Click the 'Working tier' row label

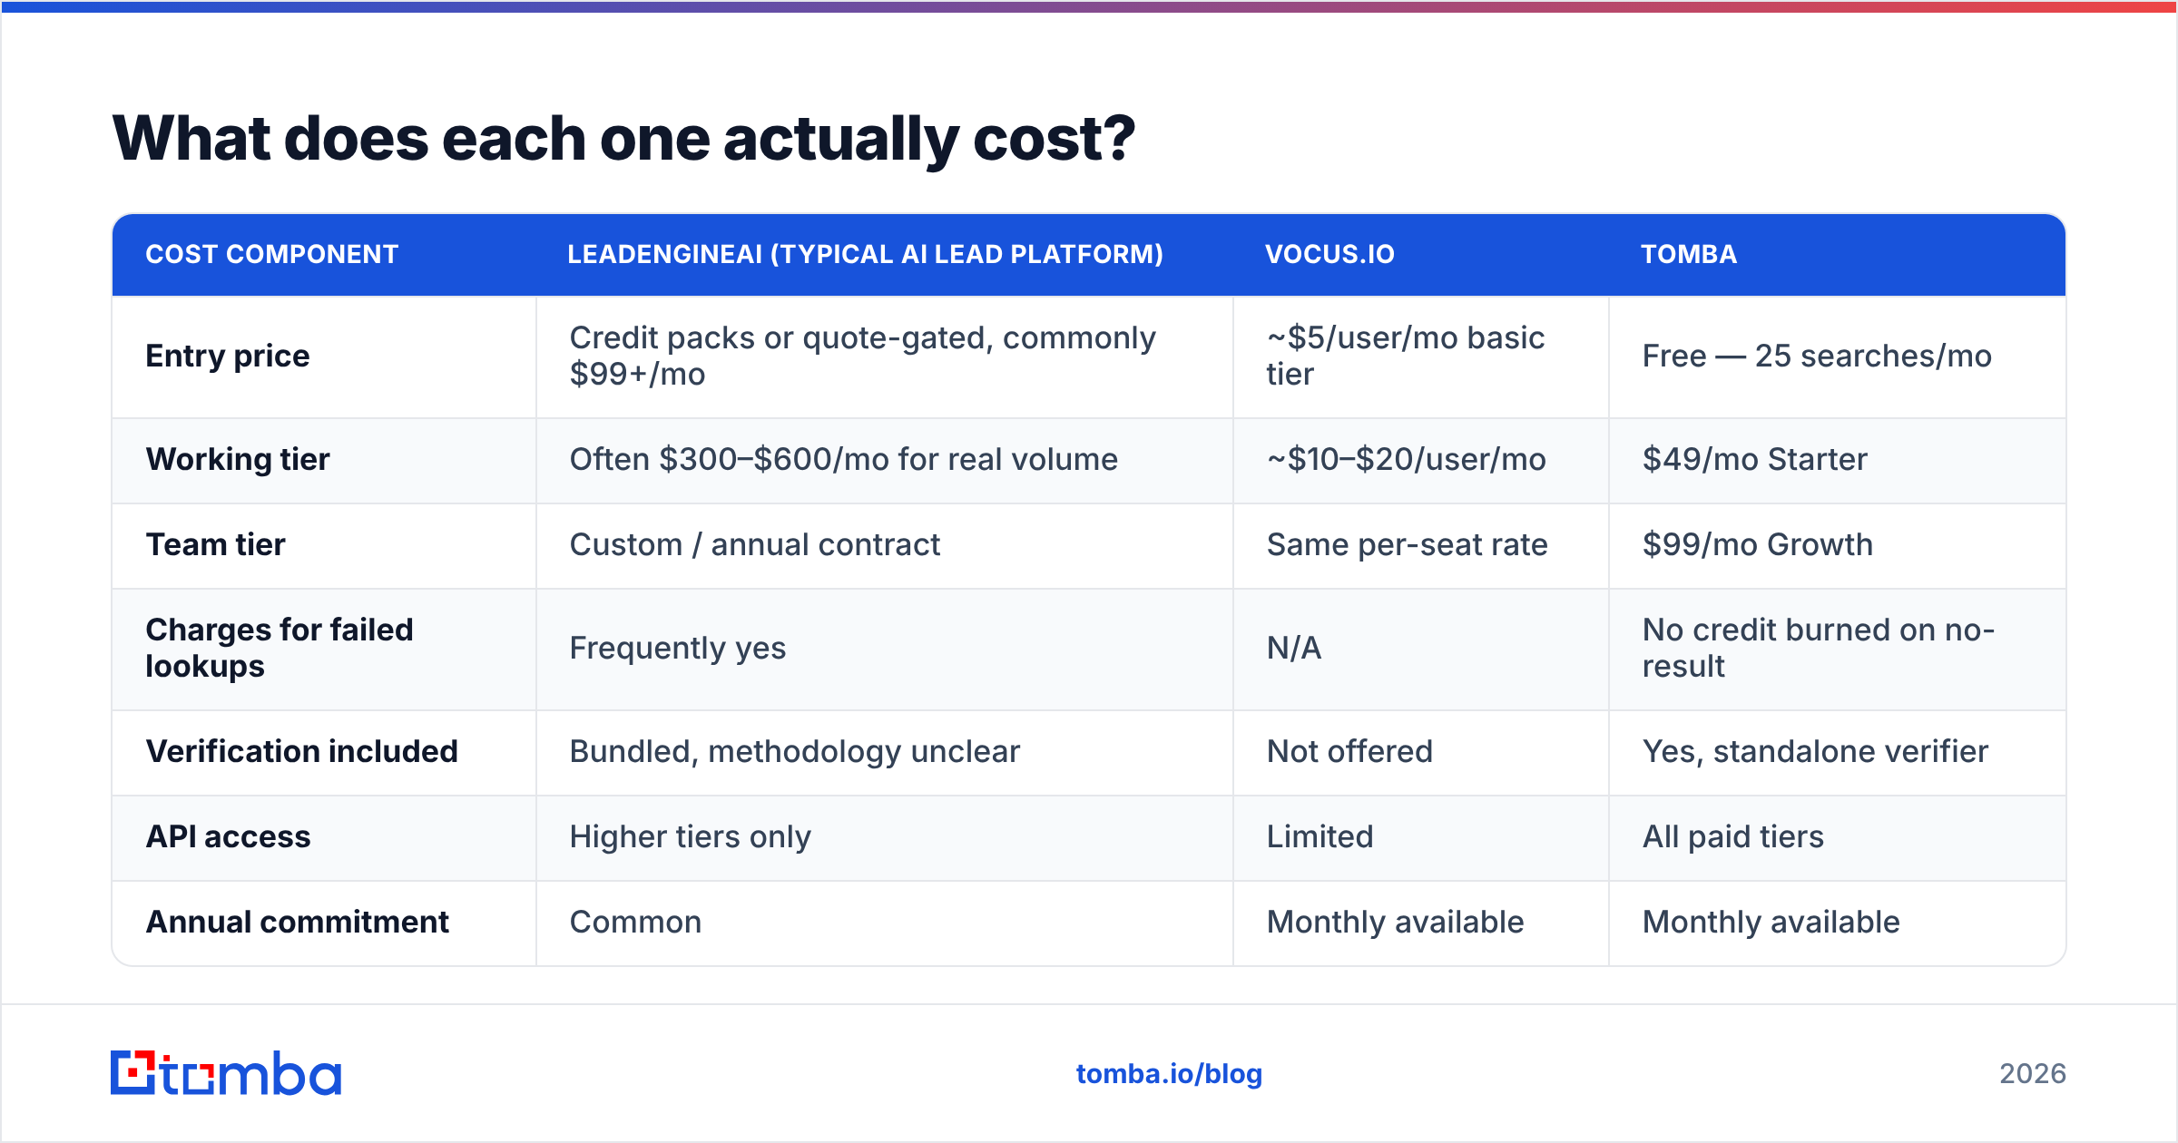(238, 460)
